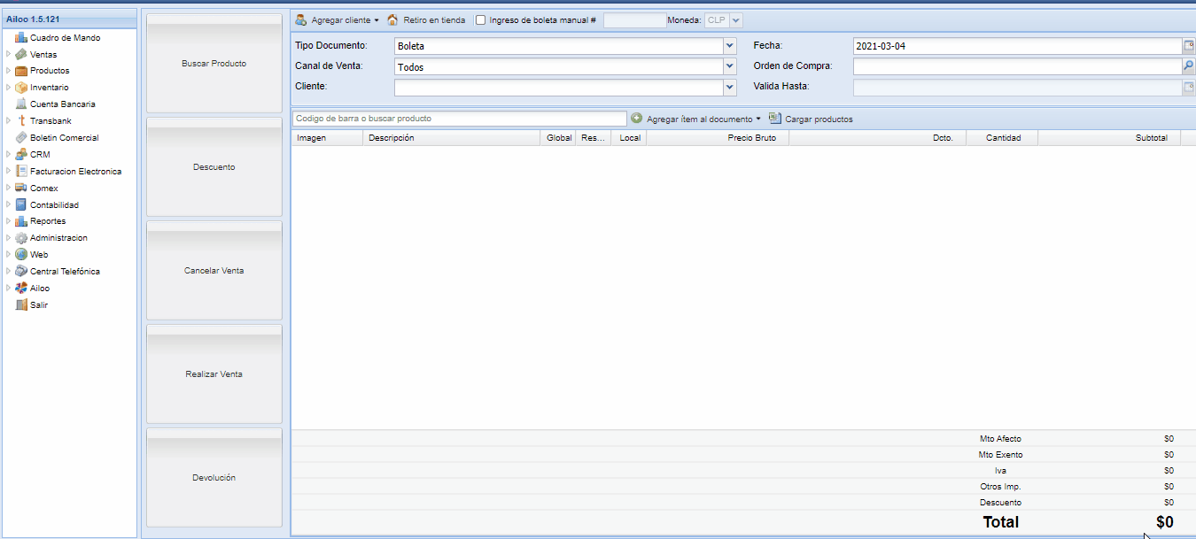Click the Ventas icon in sidebar

21,54
